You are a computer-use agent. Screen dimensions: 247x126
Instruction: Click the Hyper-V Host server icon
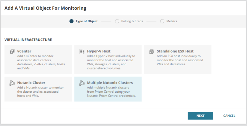82,51
